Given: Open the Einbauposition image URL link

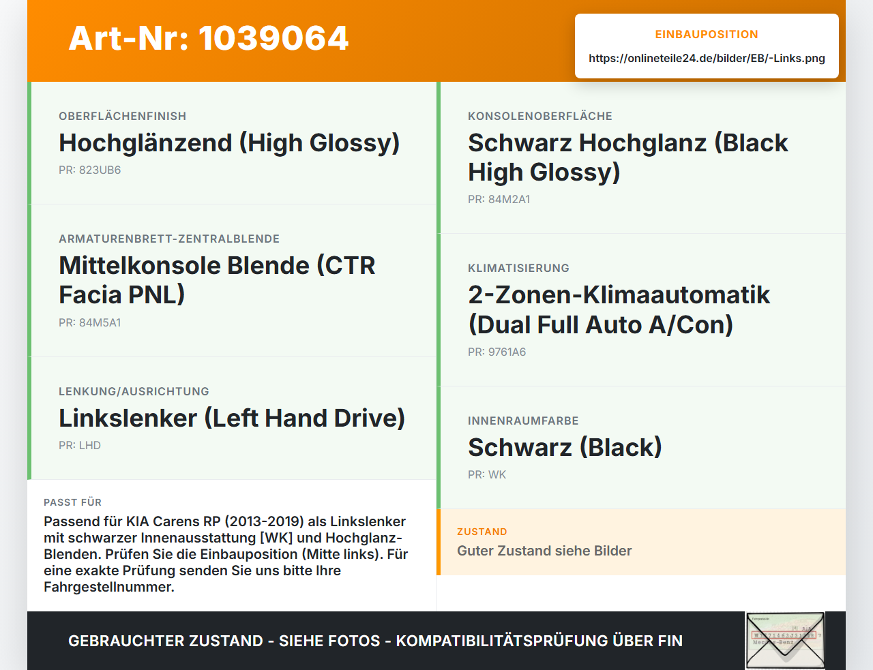Looking at the screenshot, I should [707, 58].
